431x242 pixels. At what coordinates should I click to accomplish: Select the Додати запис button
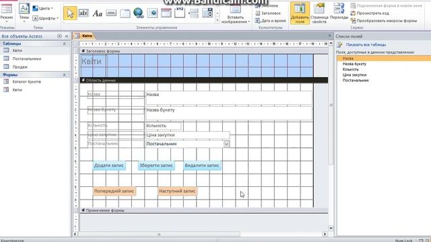pos(109,165)
